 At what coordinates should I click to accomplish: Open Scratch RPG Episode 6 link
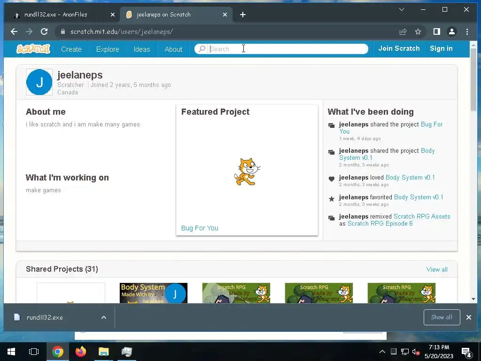[x=380, y=223]
